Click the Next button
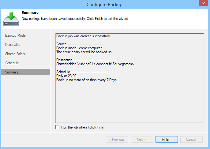This screenshot has height=149, width=210. click(x=142, y=140)
